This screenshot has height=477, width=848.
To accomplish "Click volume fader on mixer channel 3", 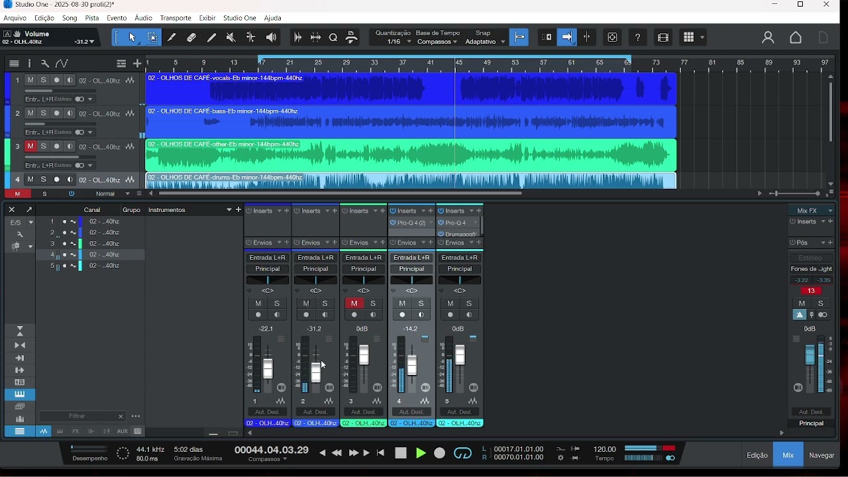I will (364, 354).
